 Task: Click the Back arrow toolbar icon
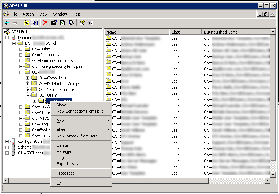(x=7, y=23)
